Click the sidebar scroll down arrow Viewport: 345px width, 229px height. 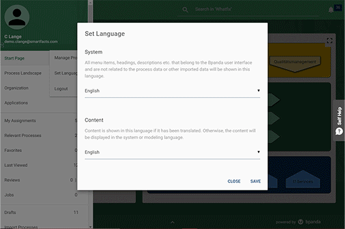coord(90,227)
